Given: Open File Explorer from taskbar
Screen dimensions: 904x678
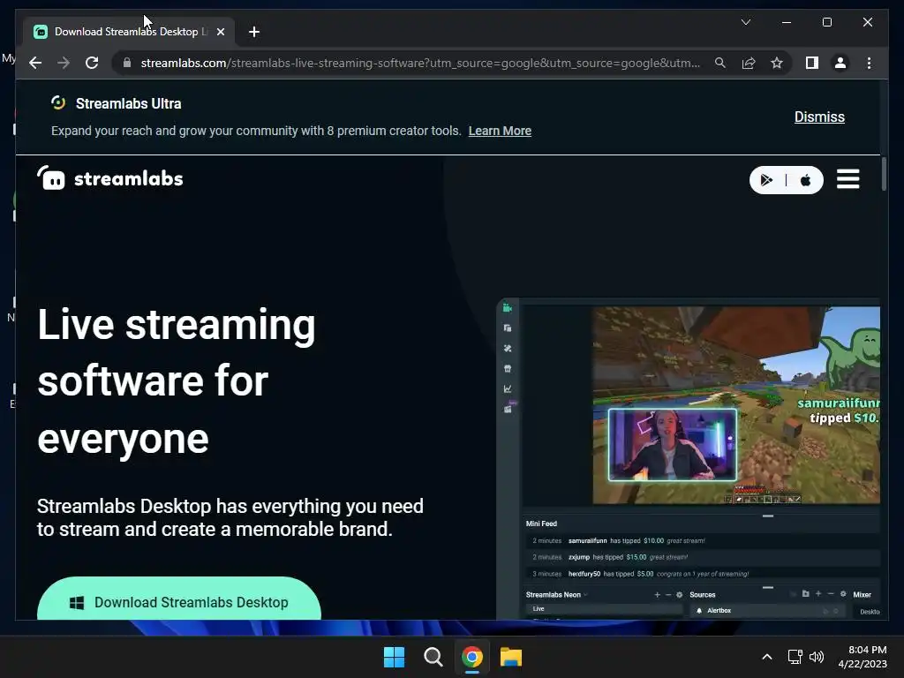Looking at the screenshot, I should 511,657.
